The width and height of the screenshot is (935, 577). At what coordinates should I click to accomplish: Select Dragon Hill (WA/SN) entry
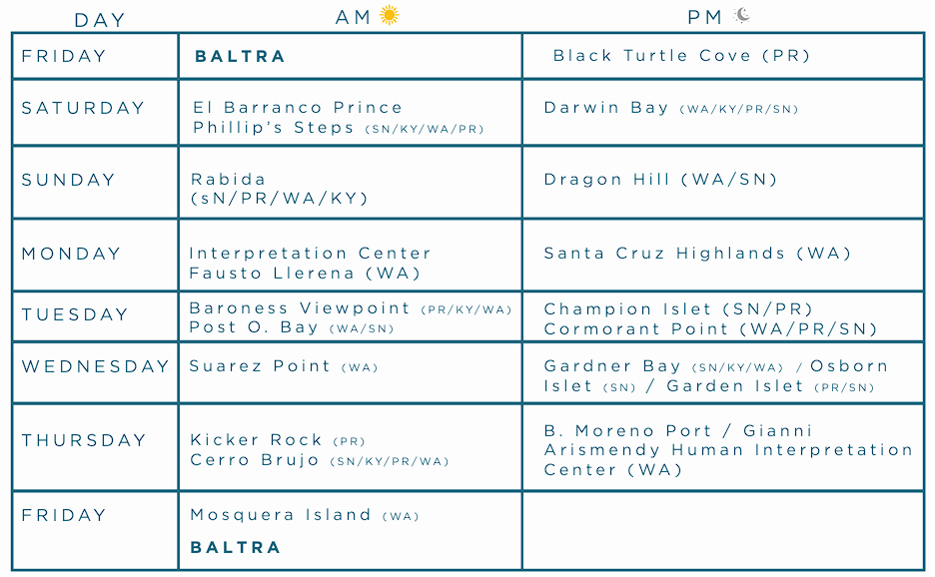[660, 180]
